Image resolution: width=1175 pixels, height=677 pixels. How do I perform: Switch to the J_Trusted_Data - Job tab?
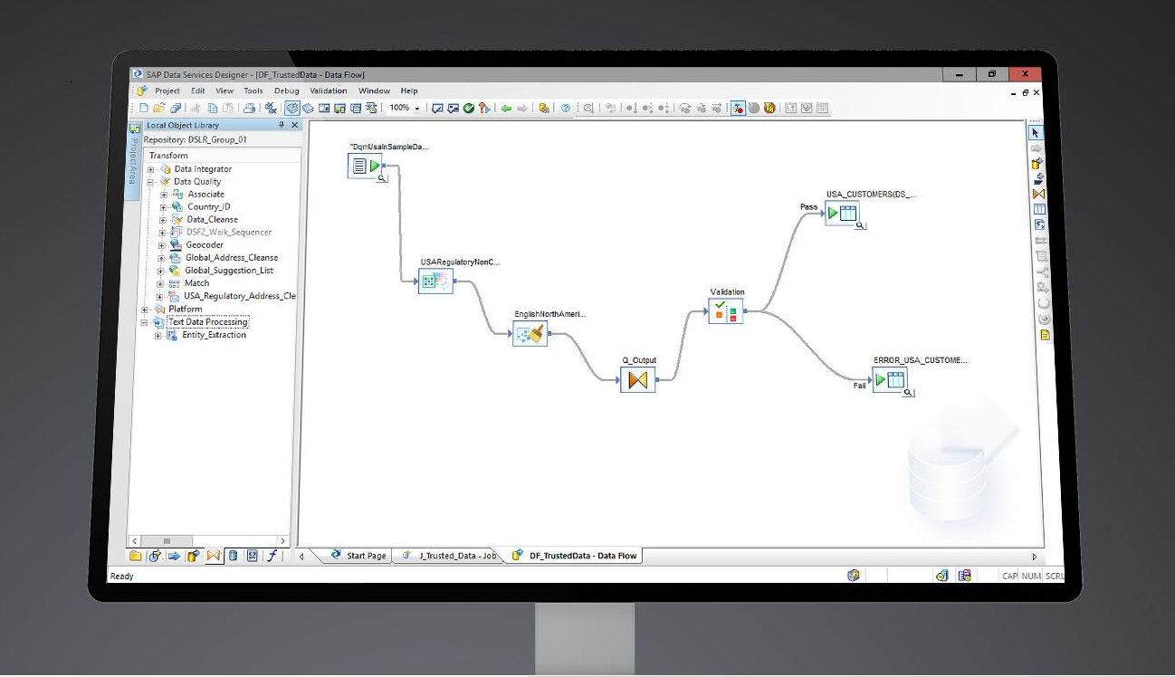tap(449, 556)
